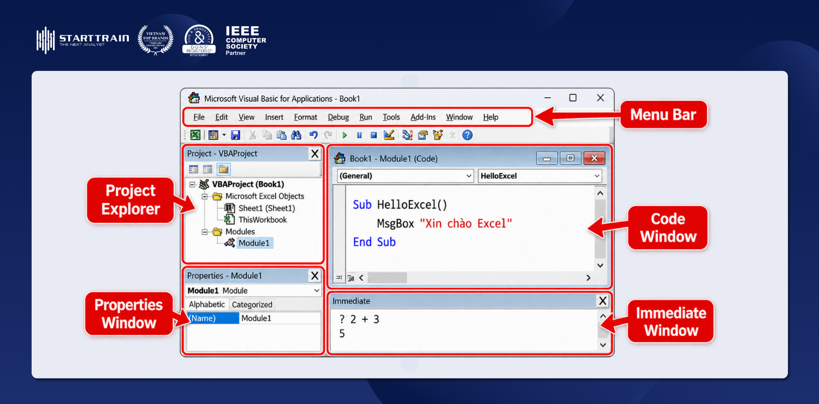Switch to Full Module View in the code window
Screen dimensions: 819x404
350,278
